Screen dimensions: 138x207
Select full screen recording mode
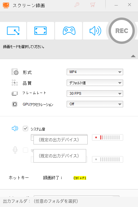click(40, 31)
